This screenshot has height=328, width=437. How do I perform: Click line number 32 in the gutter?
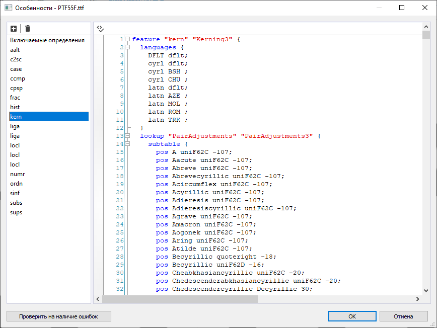[x=120, y=289]
